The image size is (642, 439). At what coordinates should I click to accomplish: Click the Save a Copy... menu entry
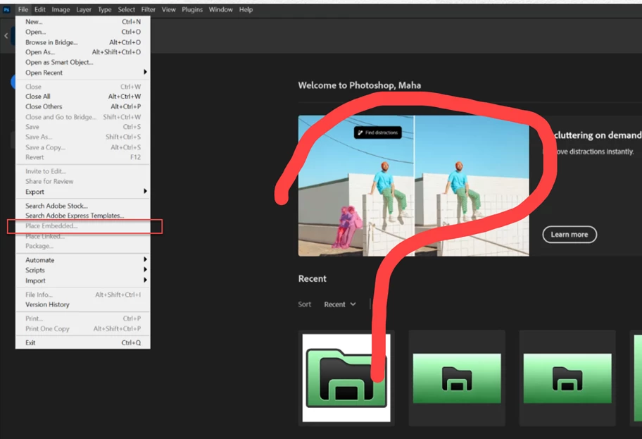point(82,147)
